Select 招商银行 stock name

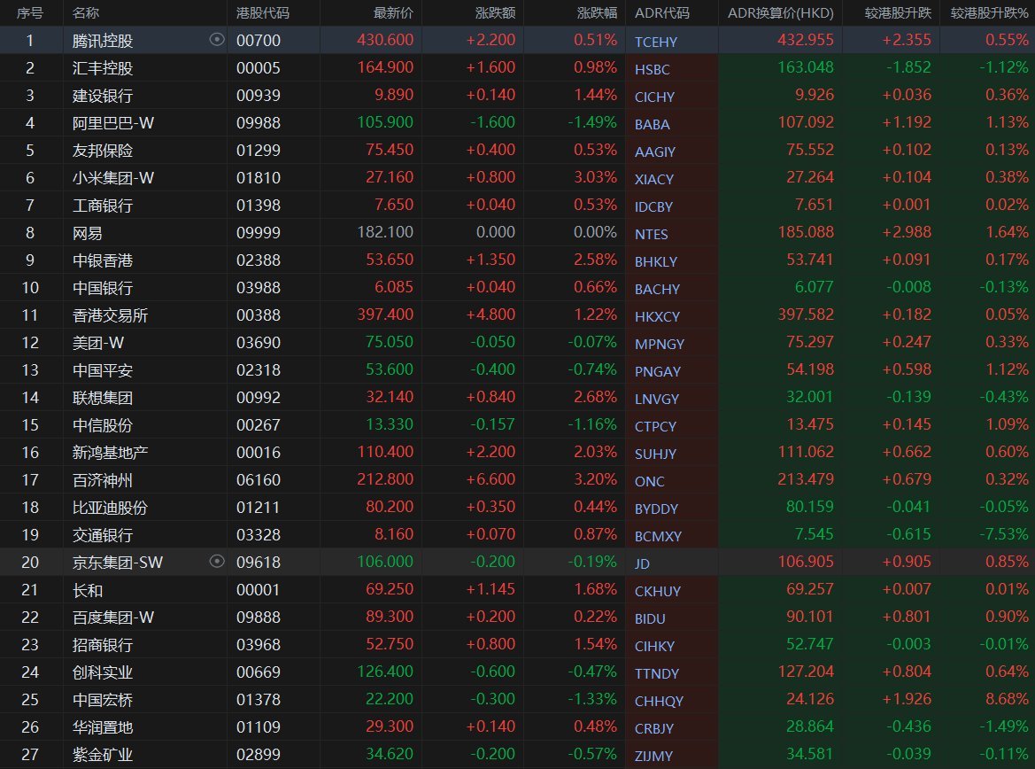coord(103,644)
